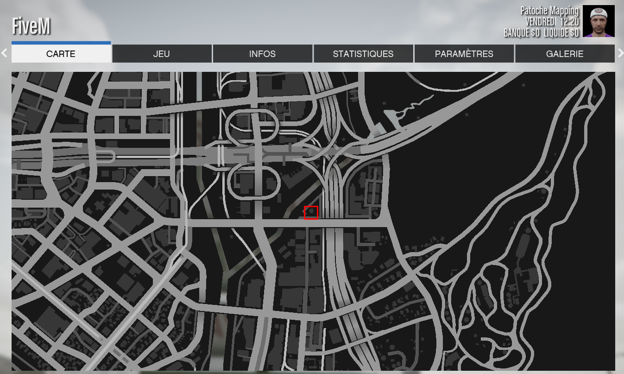
Task: Open the INFOS tab
Action: [x=262, y=54]
